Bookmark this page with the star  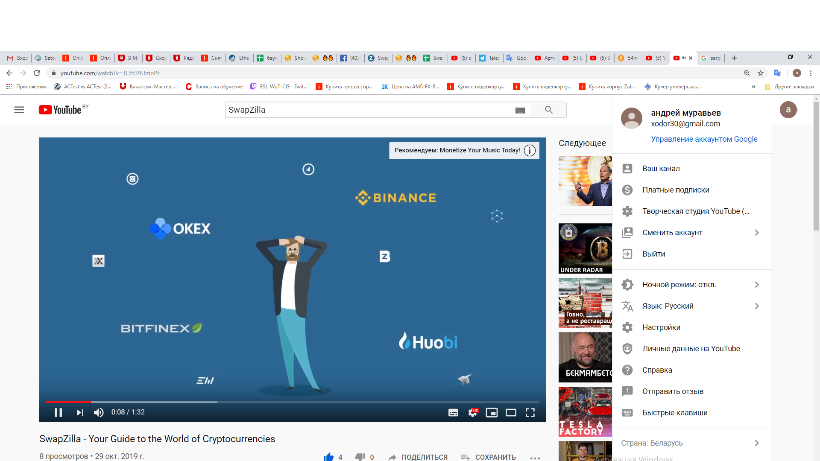coord(761,73)
